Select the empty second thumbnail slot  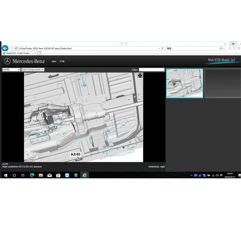223,83
